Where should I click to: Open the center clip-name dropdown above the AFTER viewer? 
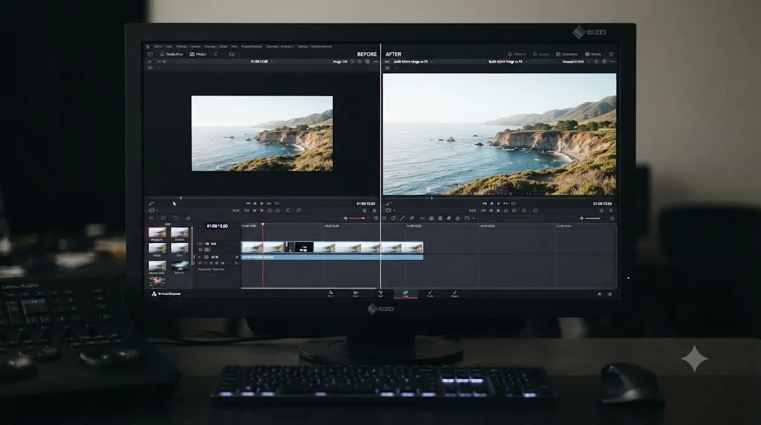tap(507, 62)
